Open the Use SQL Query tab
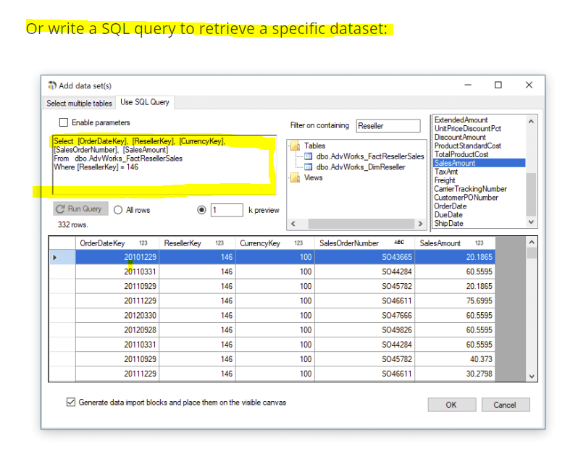The image size is (586, 454). click(145, 102)
